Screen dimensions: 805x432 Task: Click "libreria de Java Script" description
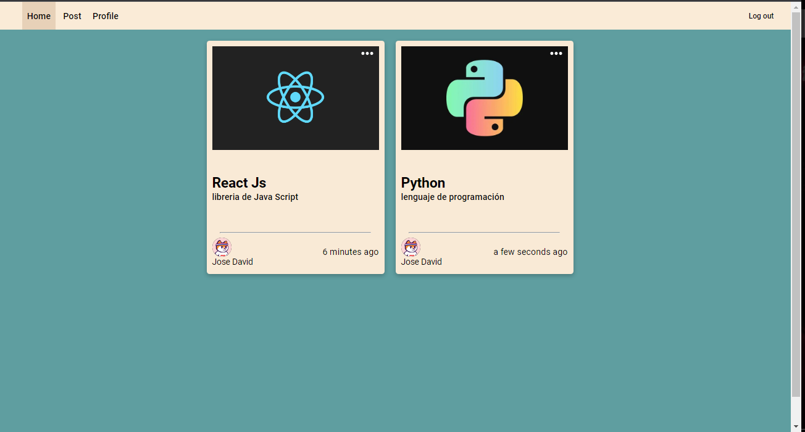pos(255,197)
